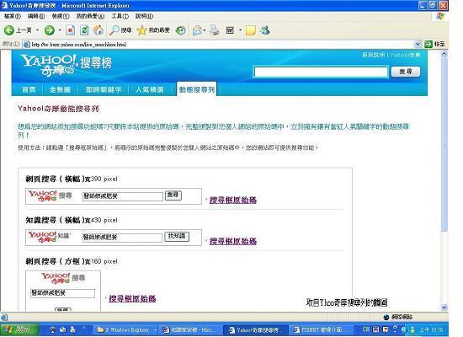The image size is (463, 337).
Task: Open the toolbar Search magnifier
Action: [x=114, y=30]
